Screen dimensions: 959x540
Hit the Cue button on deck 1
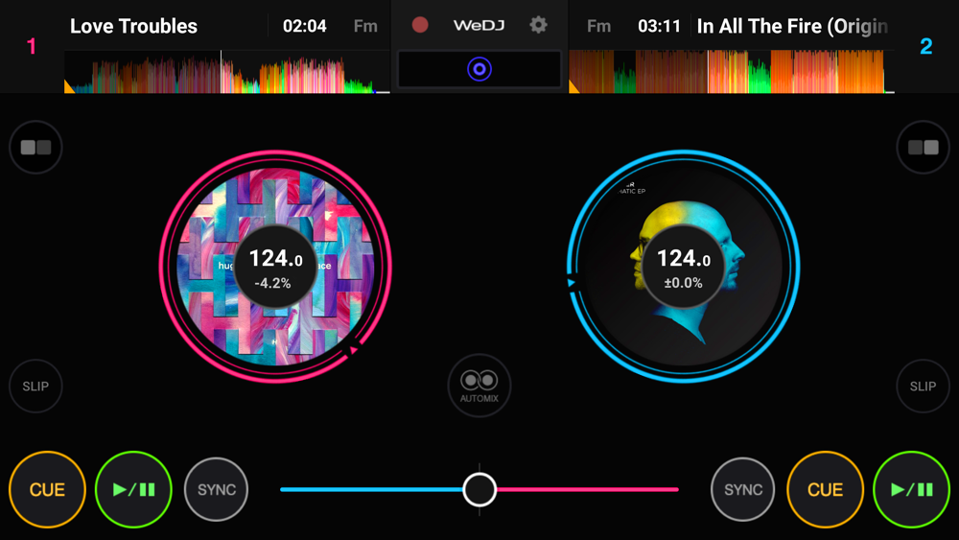point(47,489)
